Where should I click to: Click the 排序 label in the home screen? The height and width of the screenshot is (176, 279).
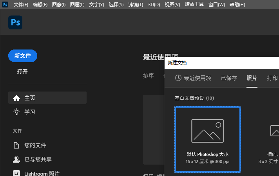149,76
